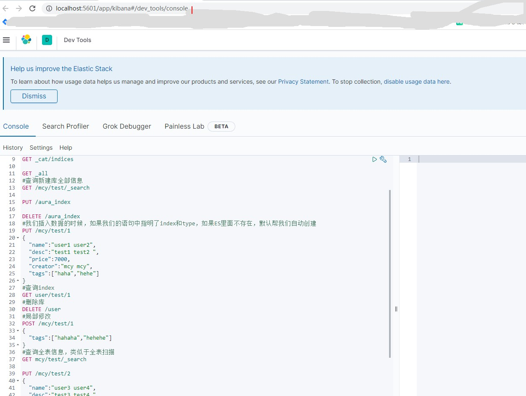Reload the page with the refresh icon

click(x=32, y=8)
